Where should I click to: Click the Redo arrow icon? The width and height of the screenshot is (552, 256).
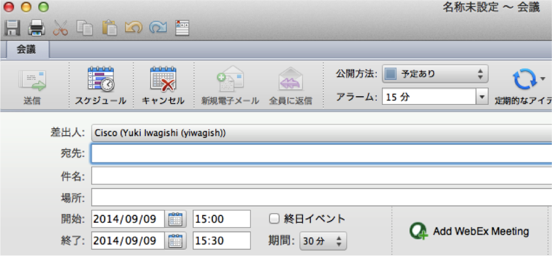[158, 28]
